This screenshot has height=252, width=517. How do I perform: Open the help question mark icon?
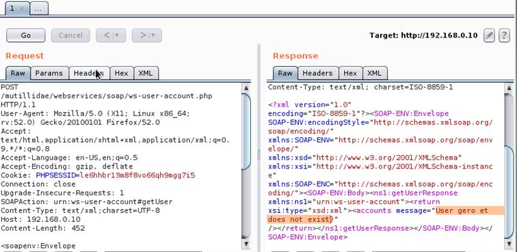click(504, 36)
